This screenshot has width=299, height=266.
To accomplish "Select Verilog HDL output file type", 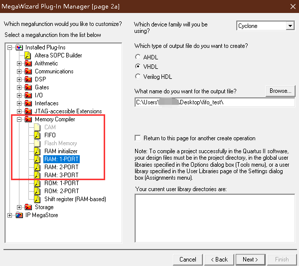I will tap(138, 76).
